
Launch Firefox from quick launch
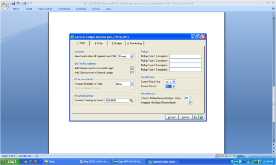pyautogui.click(x=35, y=161)
